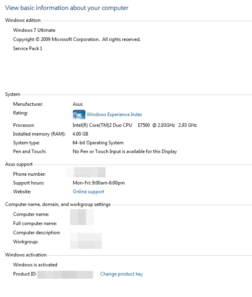Click the 'Workgroup:' label
Screen dimensions: 252x297
tap(25, 242)
